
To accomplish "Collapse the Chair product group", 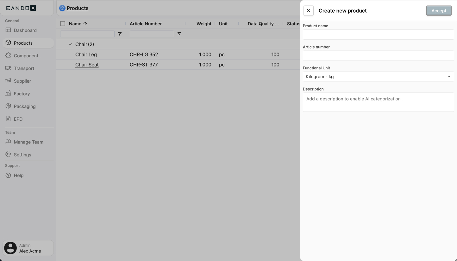I will click(x=70, y=44).
